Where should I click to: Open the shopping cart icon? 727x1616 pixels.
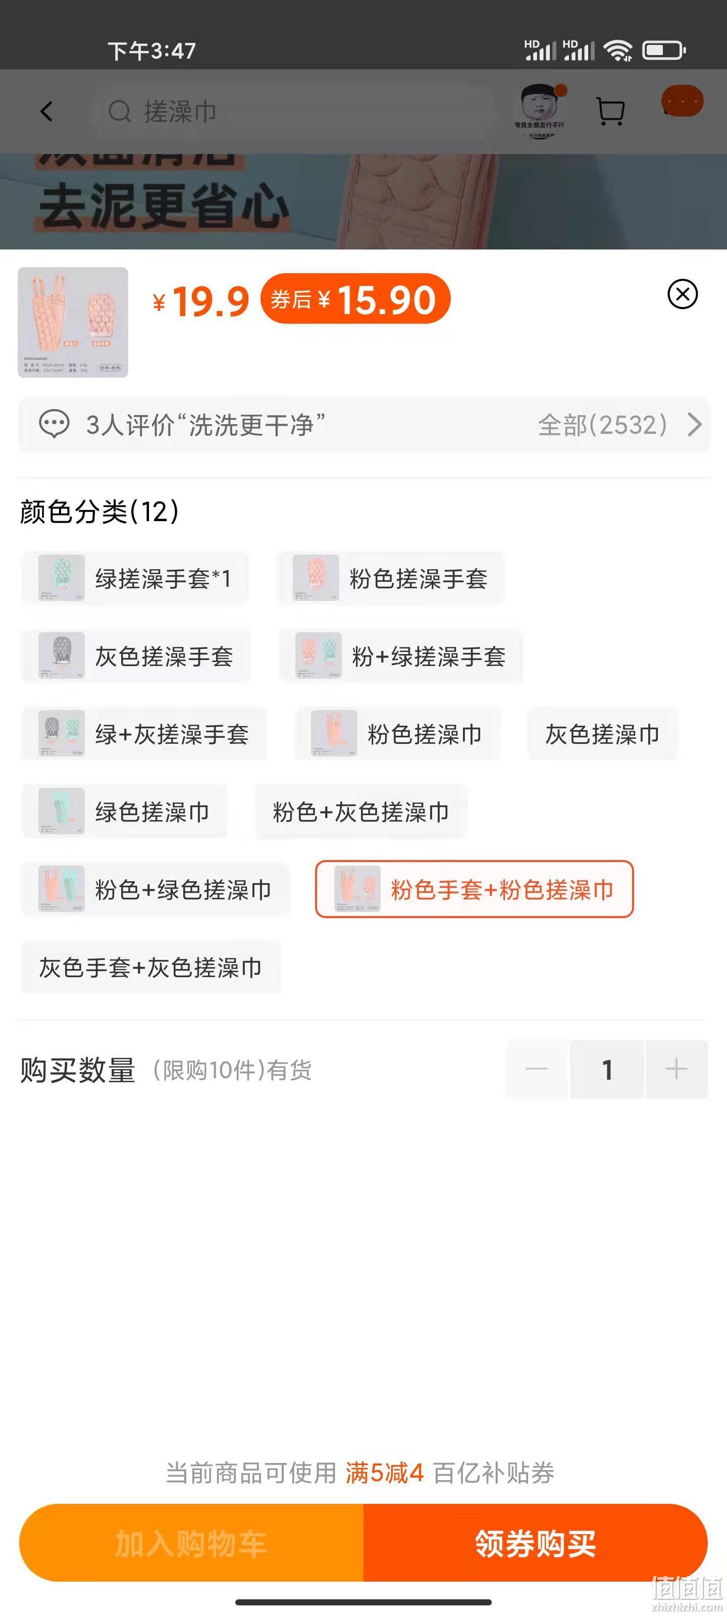click(x=610, y=112)
